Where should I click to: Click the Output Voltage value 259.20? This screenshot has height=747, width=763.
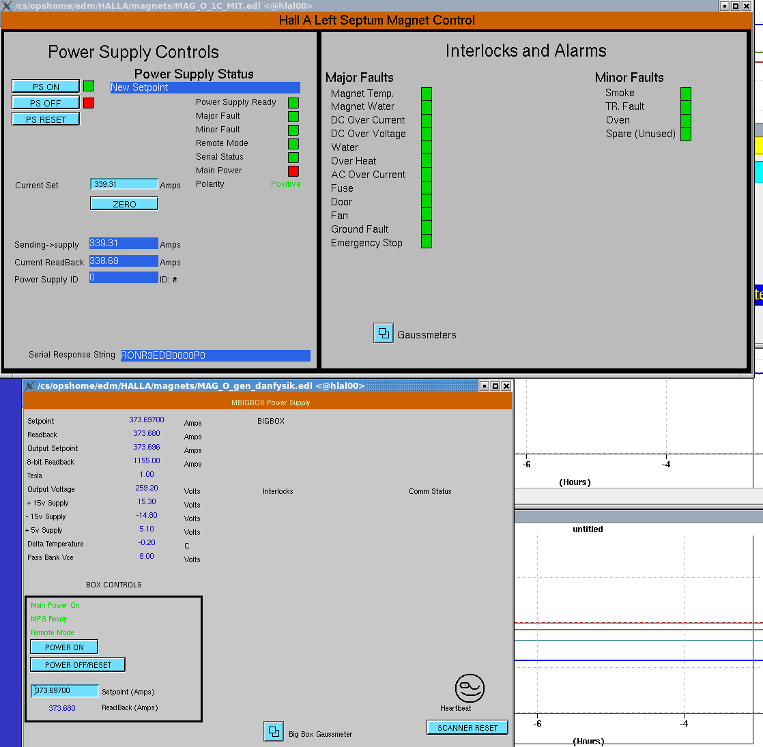click(x=147, y=488)
